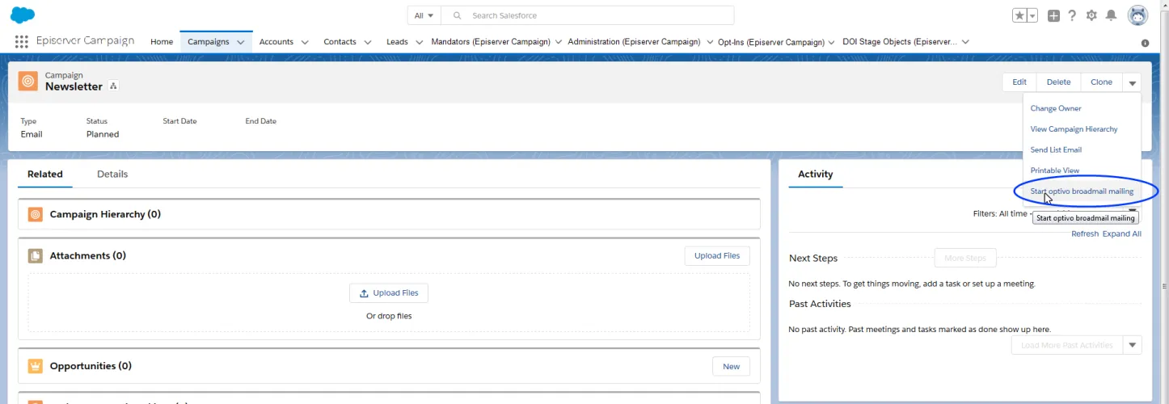Image resolution: width=1169 pixels, height=404 pixels.
Task: Expand the Mandators tab chevron
Action: pyautogui.click(x=557, y=42)
